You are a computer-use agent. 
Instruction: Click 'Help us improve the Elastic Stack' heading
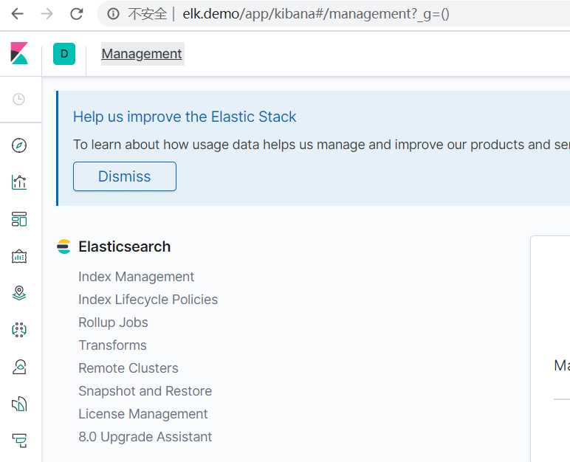[185, 117]
